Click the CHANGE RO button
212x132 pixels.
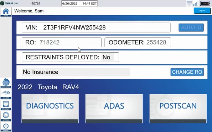(x=187, y=72)
